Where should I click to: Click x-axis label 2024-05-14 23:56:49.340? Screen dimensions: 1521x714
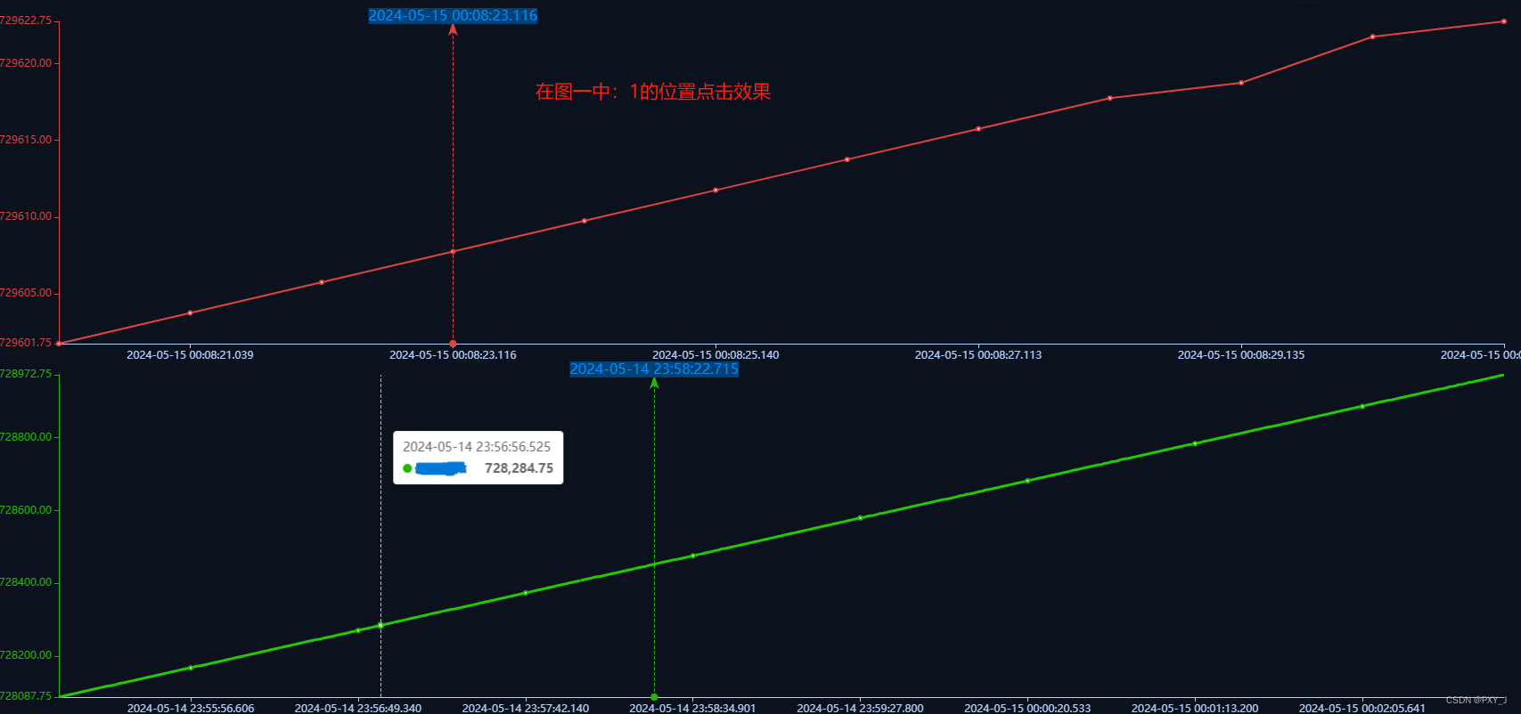click(358, 709)
